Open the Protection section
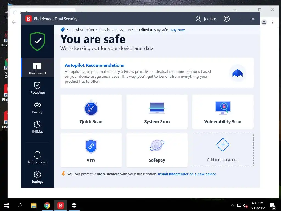This screenshot has height=211, width=281. coord(37,88)
